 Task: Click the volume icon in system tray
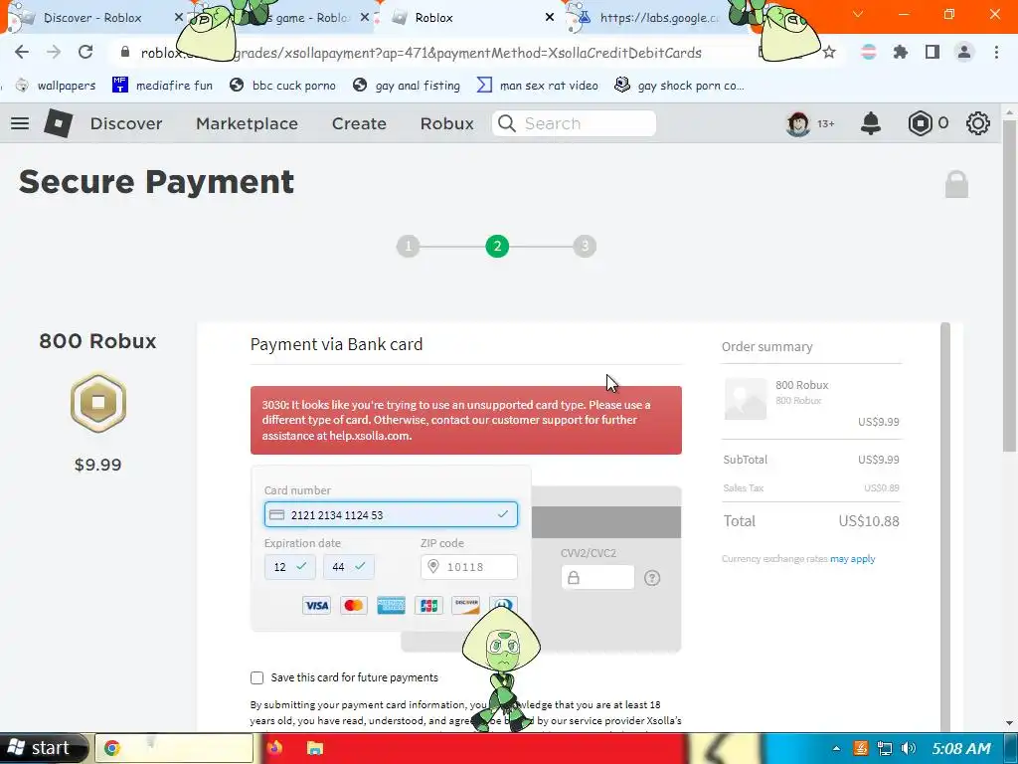(x=909, y=748)
